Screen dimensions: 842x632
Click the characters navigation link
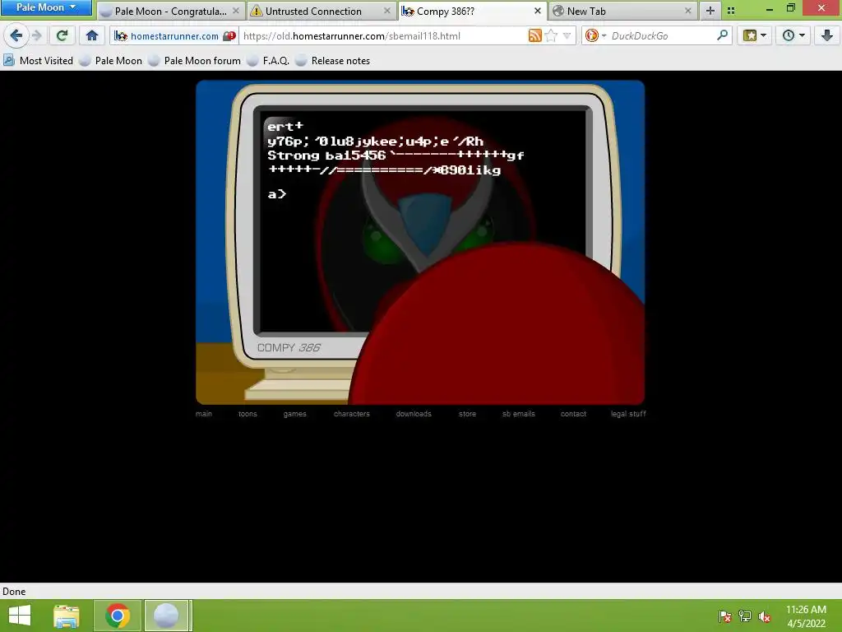coord(352,414)
